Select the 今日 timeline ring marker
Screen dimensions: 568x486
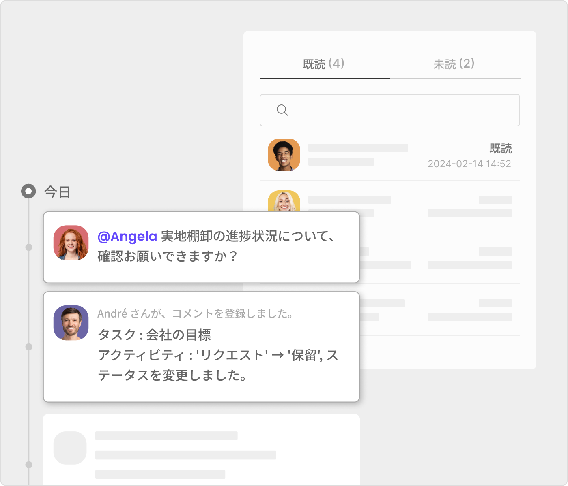(x=28, y=191)
